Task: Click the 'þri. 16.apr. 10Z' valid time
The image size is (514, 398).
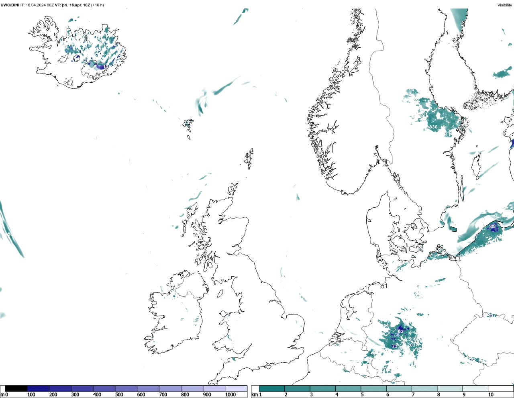Action: click(x=76, y=5)
